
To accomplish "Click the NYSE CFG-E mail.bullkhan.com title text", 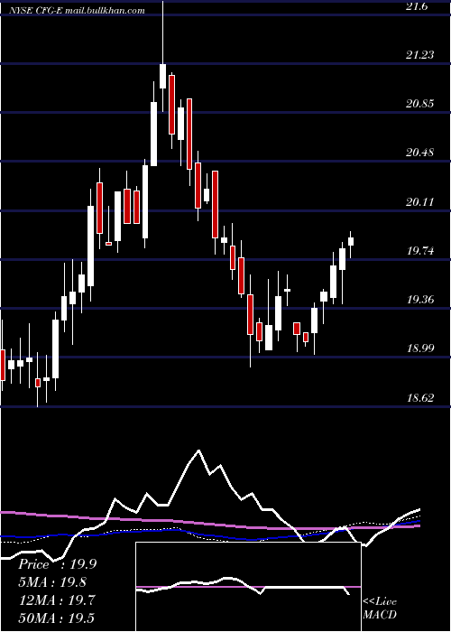I will pyautogui.click(x=77, y=11).
